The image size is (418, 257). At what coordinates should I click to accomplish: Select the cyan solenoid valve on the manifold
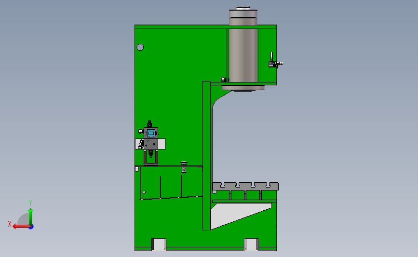pos(151,133)
